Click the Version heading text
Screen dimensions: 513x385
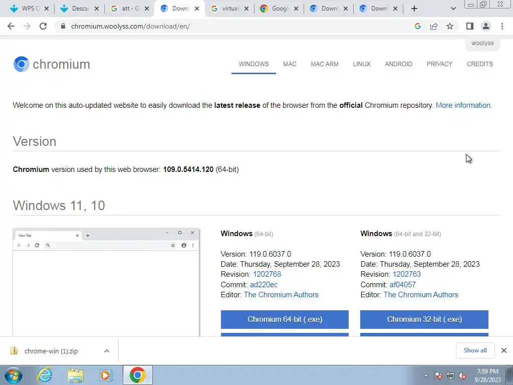tap(35, 141)
